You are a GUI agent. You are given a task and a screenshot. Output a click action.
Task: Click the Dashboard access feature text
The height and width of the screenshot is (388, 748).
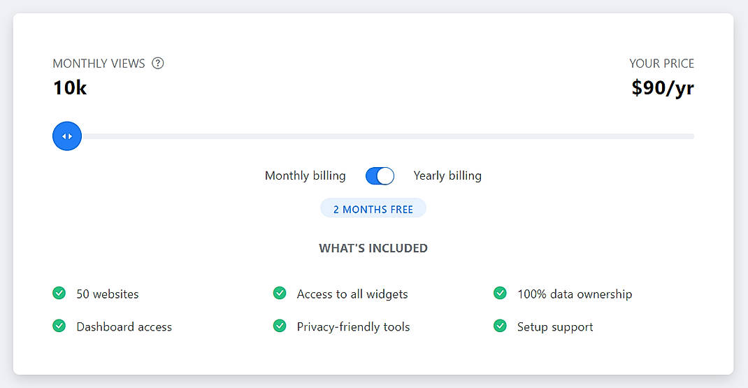pos(124,327)
